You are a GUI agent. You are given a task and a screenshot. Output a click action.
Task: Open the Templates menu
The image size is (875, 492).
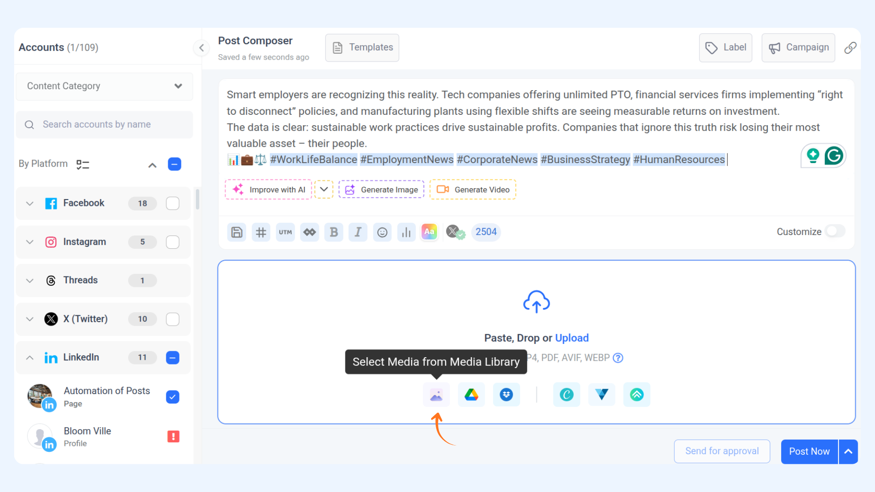coord(362,47)
